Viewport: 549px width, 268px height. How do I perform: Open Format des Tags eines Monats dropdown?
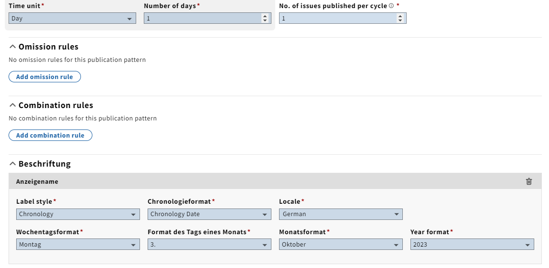point(210,245)
